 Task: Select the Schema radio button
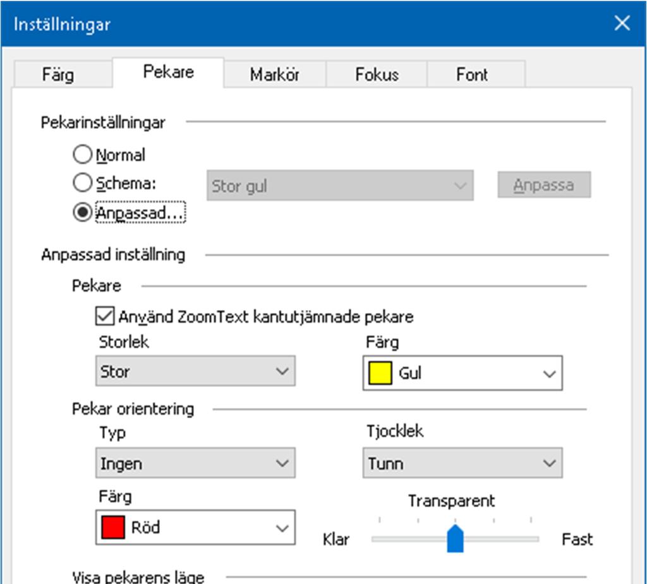point(83,184)
